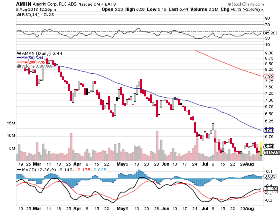Click the 9.00 price axis label

click(x=269, y=53)
